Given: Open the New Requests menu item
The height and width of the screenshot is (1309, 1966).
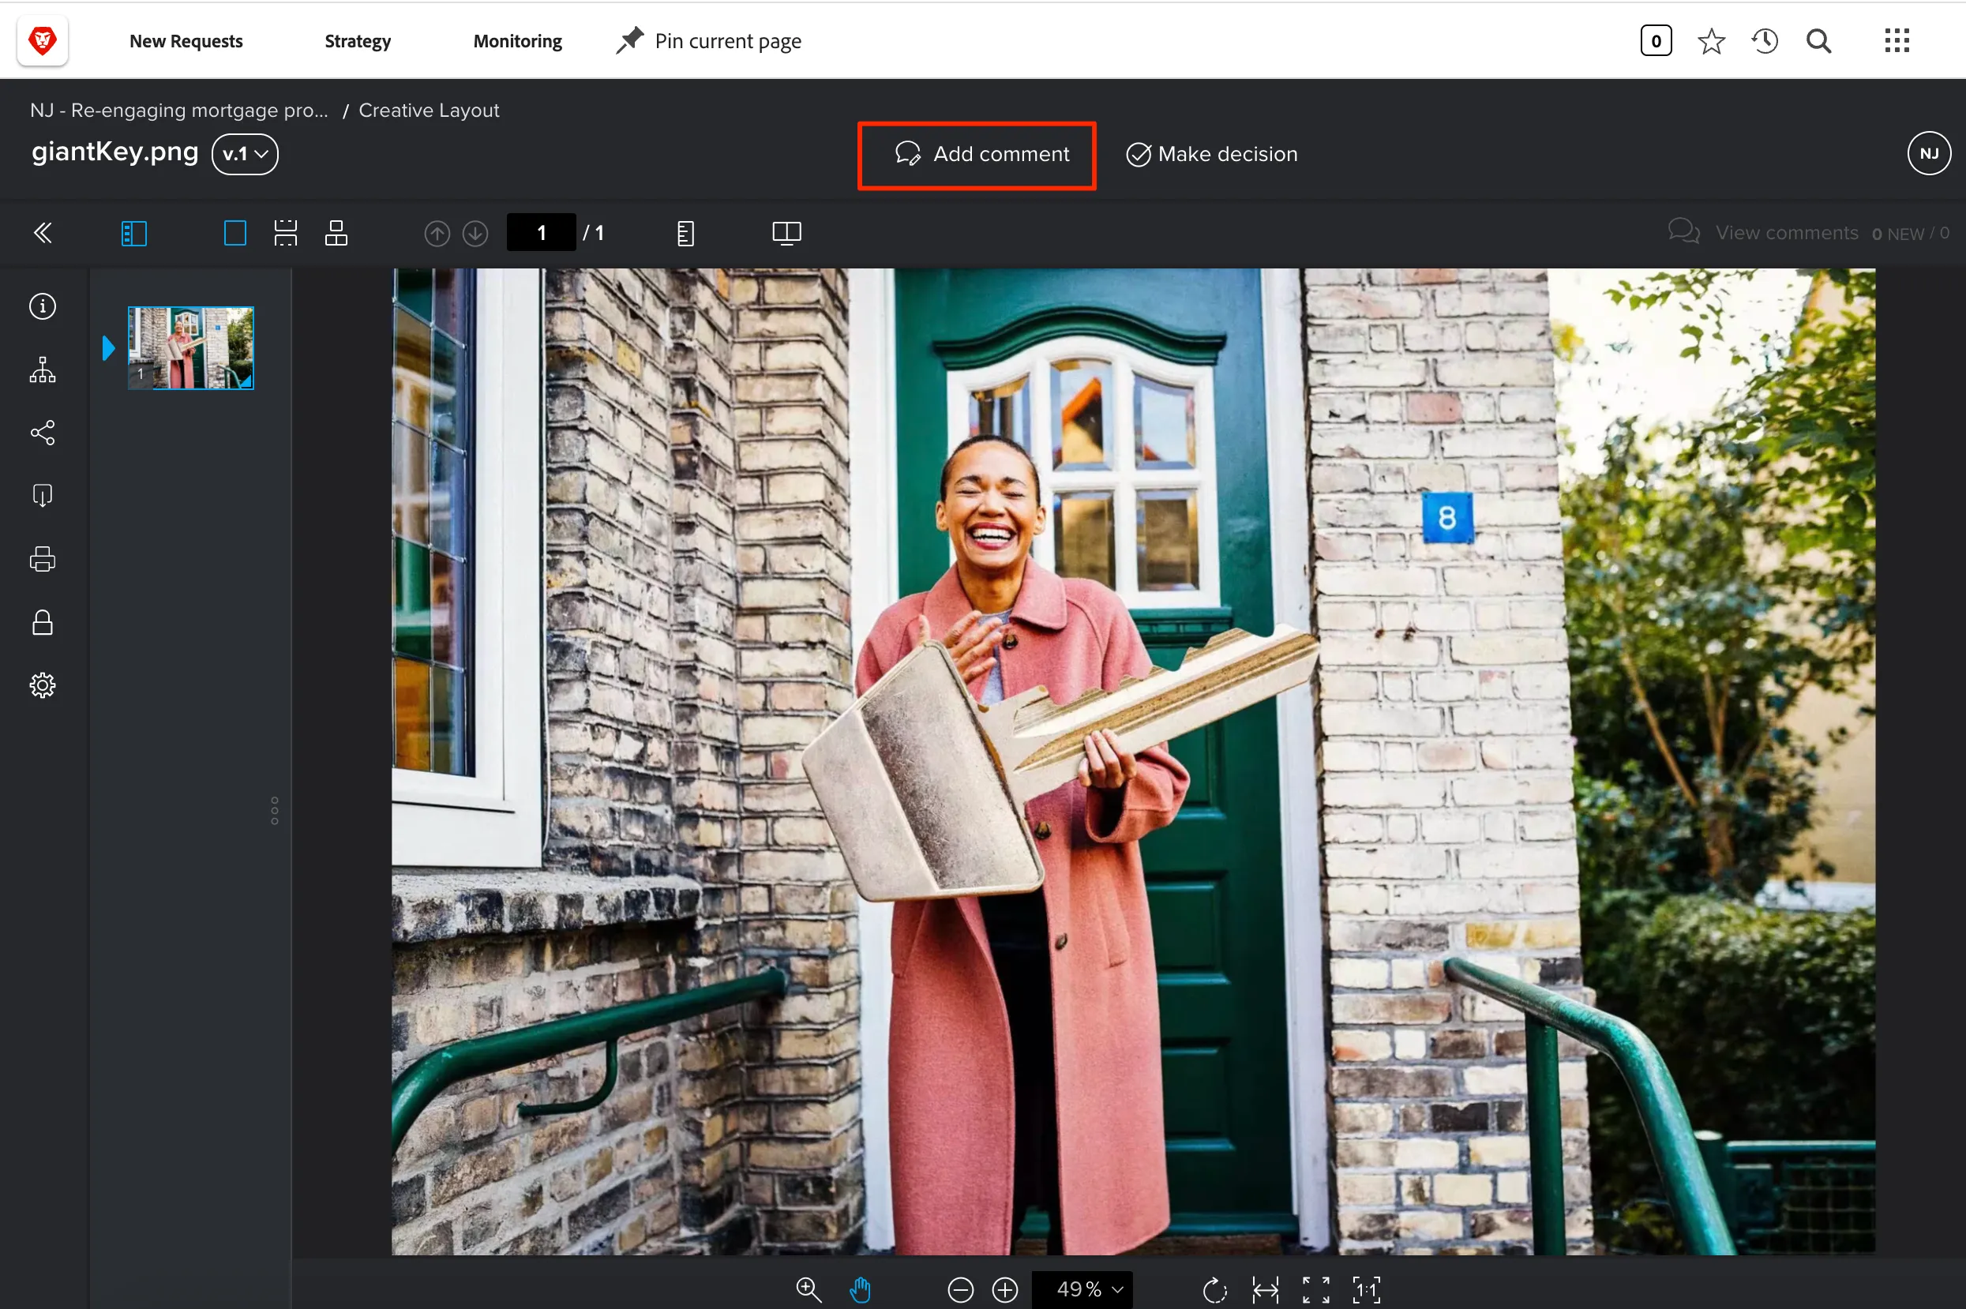Looking at the screenshot, I should tap(186, 41).
